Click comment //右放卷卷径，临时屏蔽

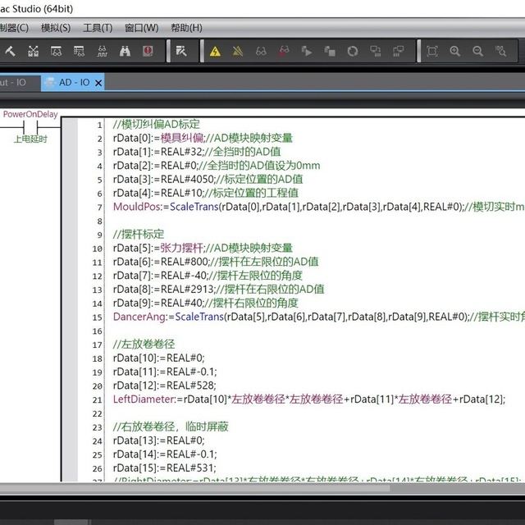click(x=171, y=427)
